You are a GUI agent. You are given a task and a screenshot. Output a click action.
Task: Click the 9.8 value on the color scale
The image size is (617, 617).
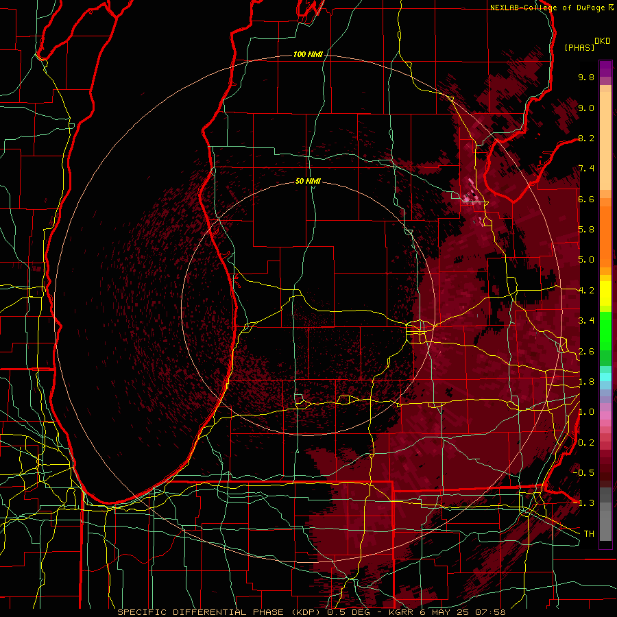pos(586,77)
